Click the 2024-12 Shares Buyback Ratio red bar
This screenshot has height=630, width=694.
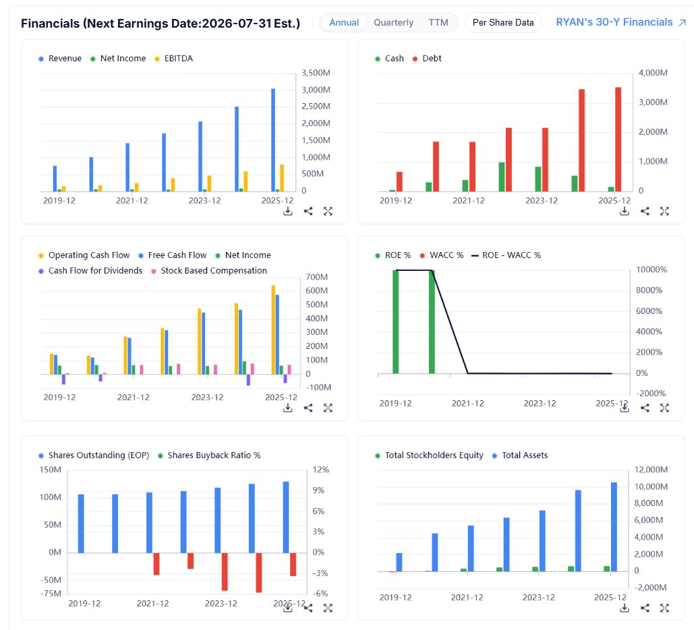[x=259, y=573]
